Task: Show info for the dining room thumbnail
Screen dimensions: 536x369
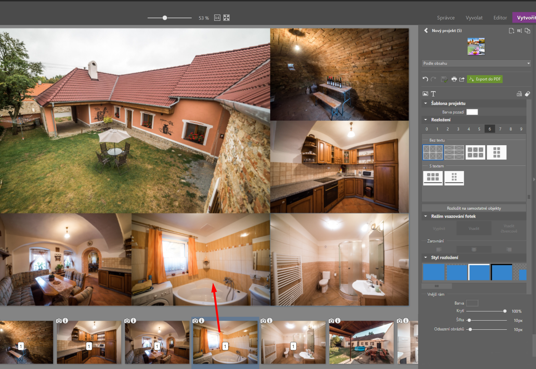Action: coord(133,321)
